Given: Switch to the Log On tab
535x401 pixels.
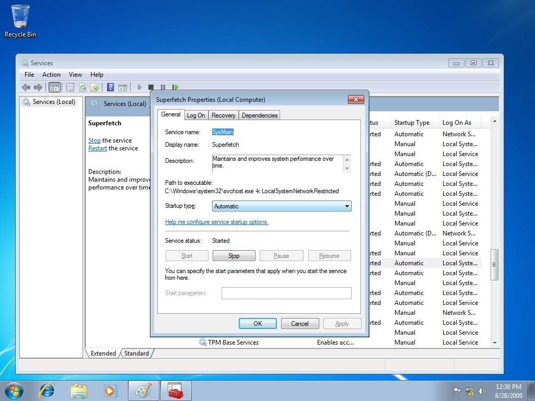Looking at the screenshot, I should 196,115.
